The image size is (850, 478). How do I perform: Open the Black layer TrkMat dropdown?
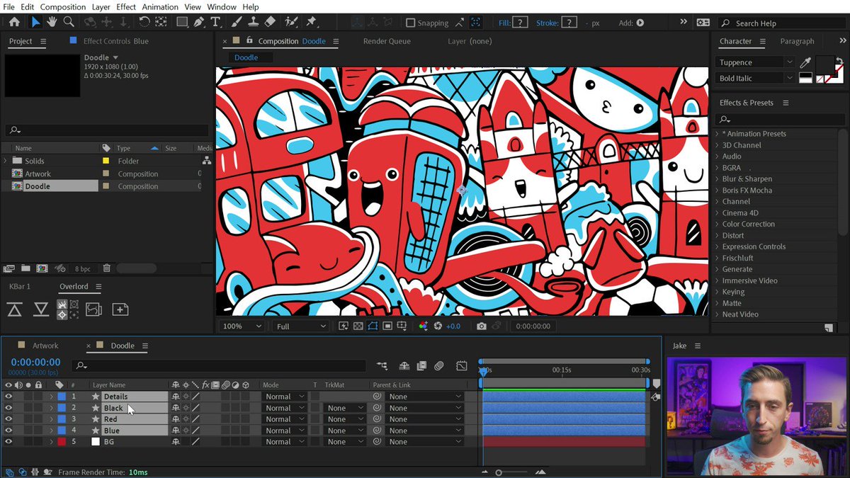pyautogui.click(x=344, y=408)
